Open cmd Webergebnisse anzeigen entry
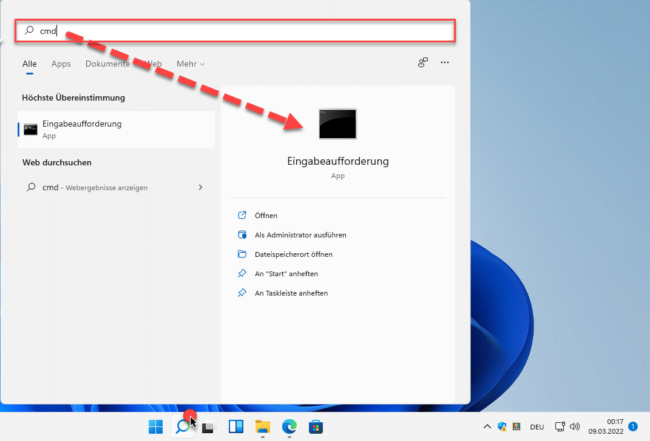 [116, 187]
